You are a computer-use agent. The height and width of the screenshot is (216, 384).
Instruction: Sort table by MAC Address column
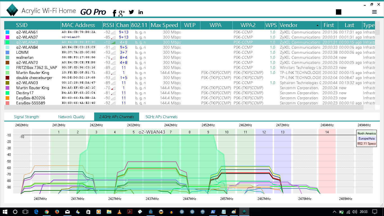82,25
